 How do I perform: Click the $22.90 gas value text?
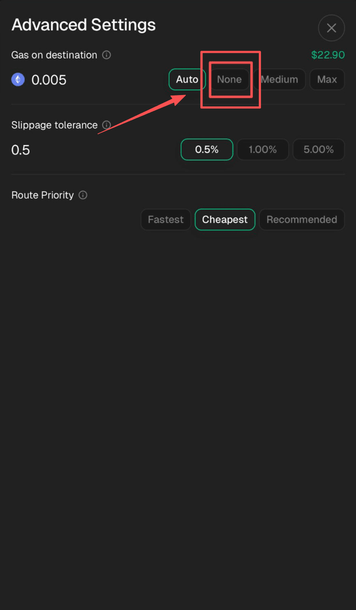point(328,55)
